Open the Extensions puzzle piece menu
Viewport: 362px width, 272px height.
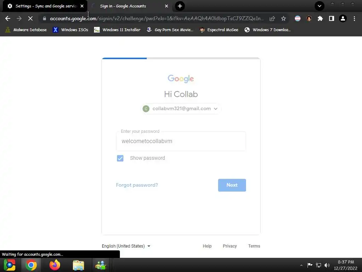pos(320,18)
